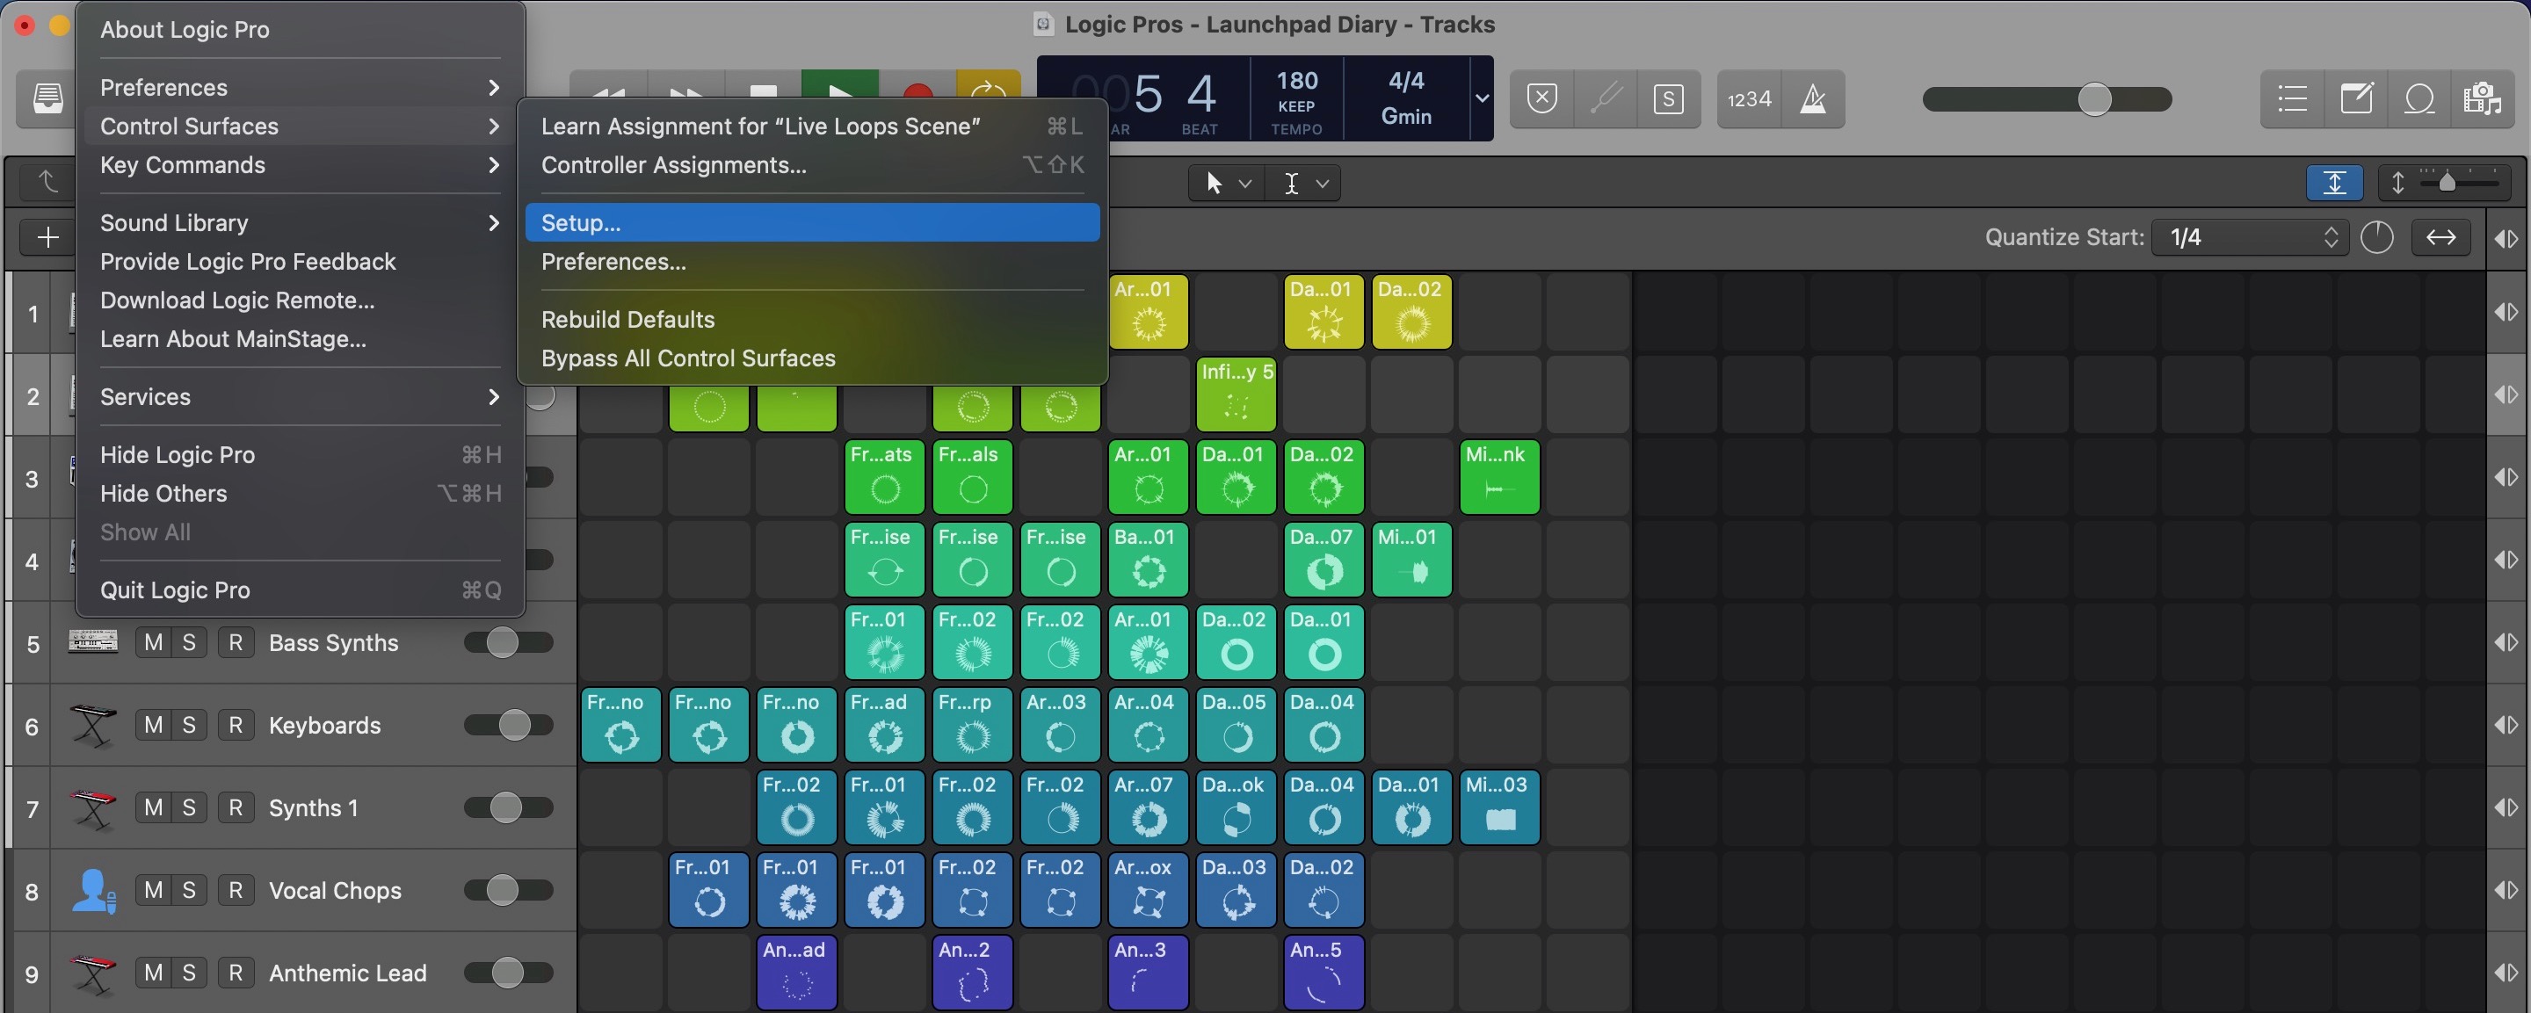This screenshot has width=2531, height=1013.
Task: Click Provide Logic Pro Feedback
Action: pos(248,261)
